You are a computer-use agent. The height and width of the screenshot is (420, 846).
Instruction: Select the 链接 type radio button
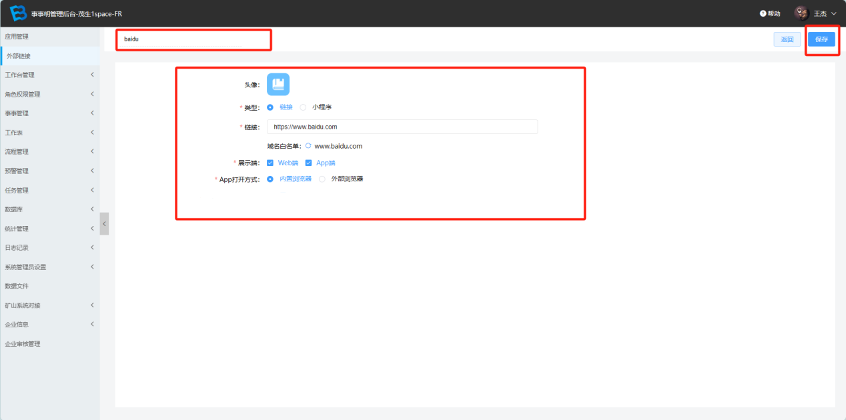coord(270,107)
